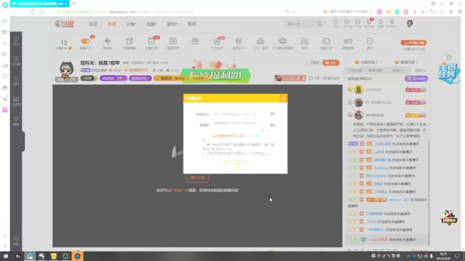Toggle the live broadcast switch
Image resolution: width=465 pixels, height=261 pixels.
(x=85, y=41)
